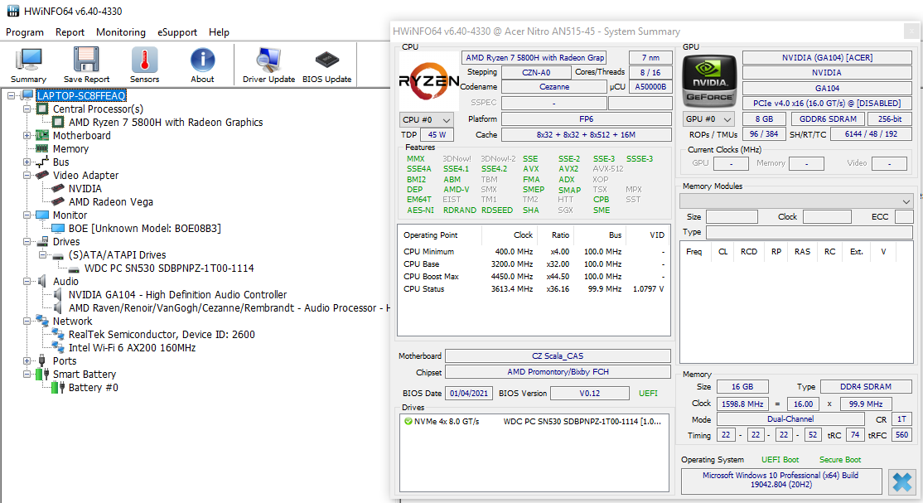Select WDC PC SN530 drive tree item

(169, 268)
